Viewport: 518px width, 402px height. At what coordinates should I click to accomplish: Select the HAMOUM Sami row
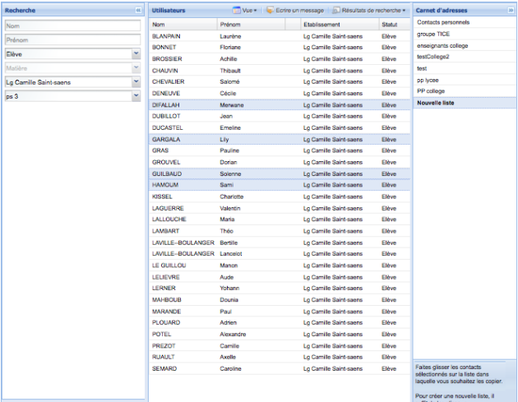(280, 185)
